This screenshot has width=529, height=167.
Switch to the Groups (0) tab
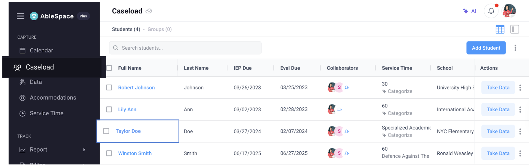point(159,29)
